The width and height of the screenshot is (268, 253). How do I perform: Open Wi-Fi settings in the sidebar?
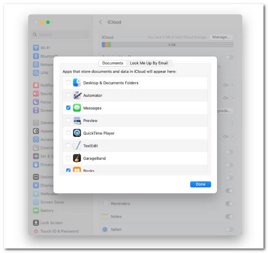click(x=42, y=48)
